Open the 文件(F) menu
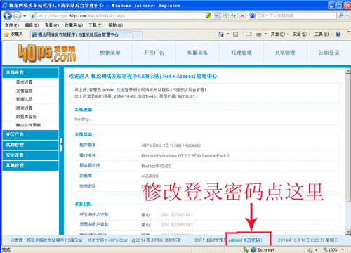 [x=12, y=25]
